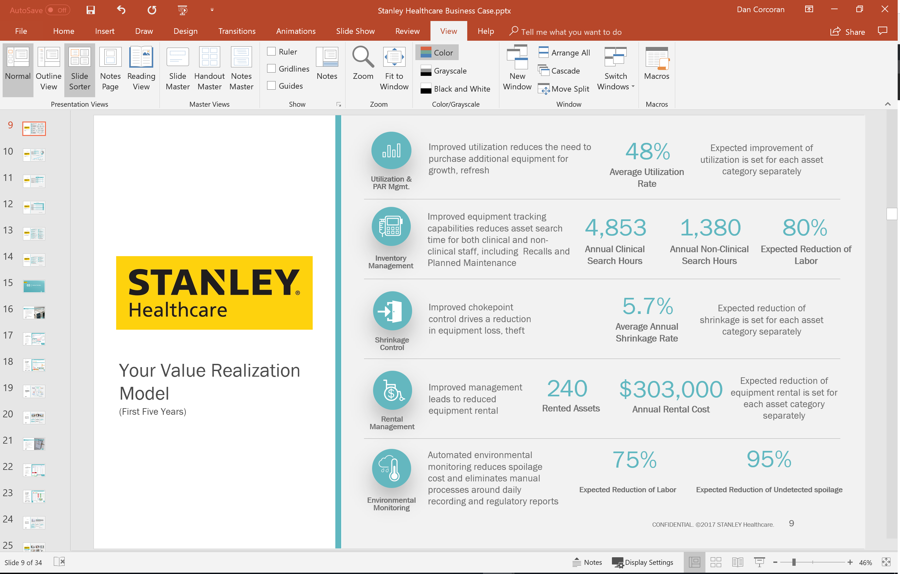Open the Handout Master
900x574 pixels.
pos(209,70)
